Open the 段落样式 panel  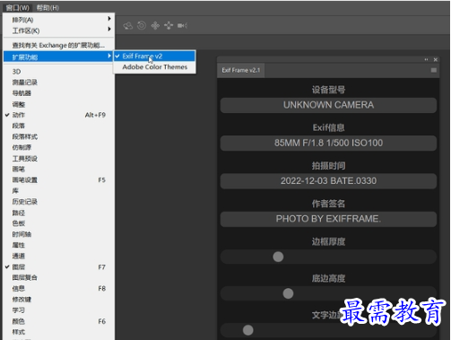click(x=59, y=137)
